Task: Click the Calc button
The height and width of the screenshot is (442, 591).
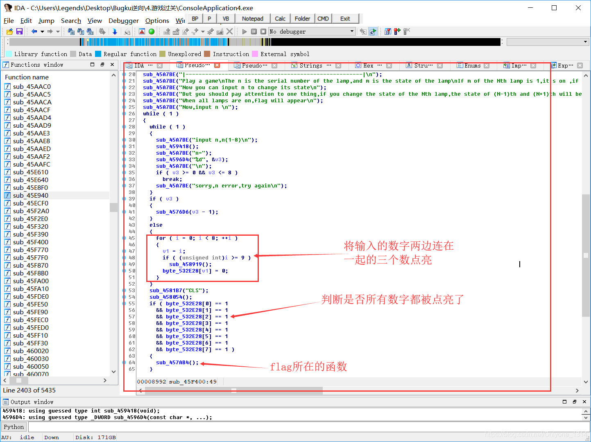Action: tap(280, 18)
